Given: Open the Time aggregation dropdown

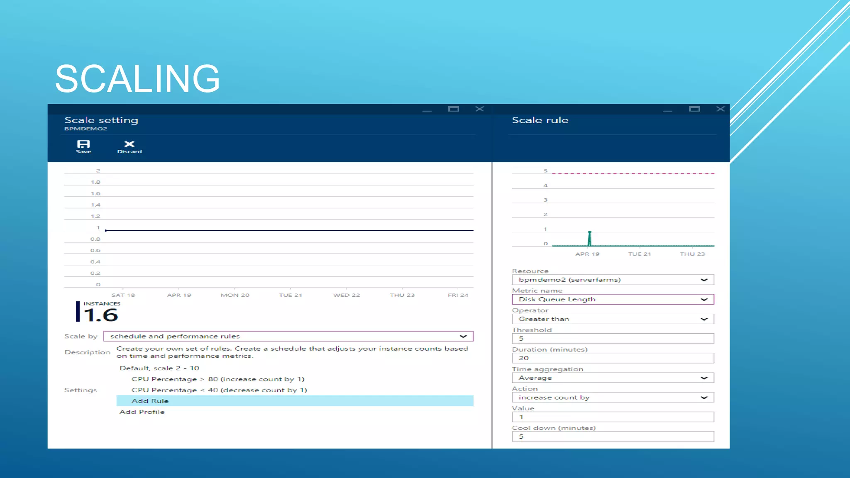Looking at the screenshot, I should pyautogui.click(x=703, y=378).
